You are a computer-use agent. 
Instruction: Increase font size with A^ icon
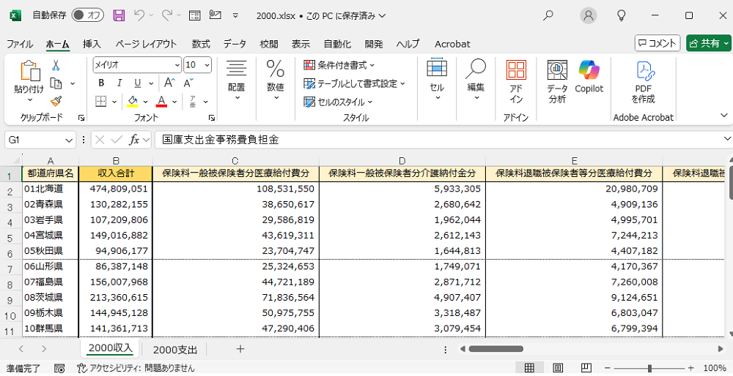169,83
